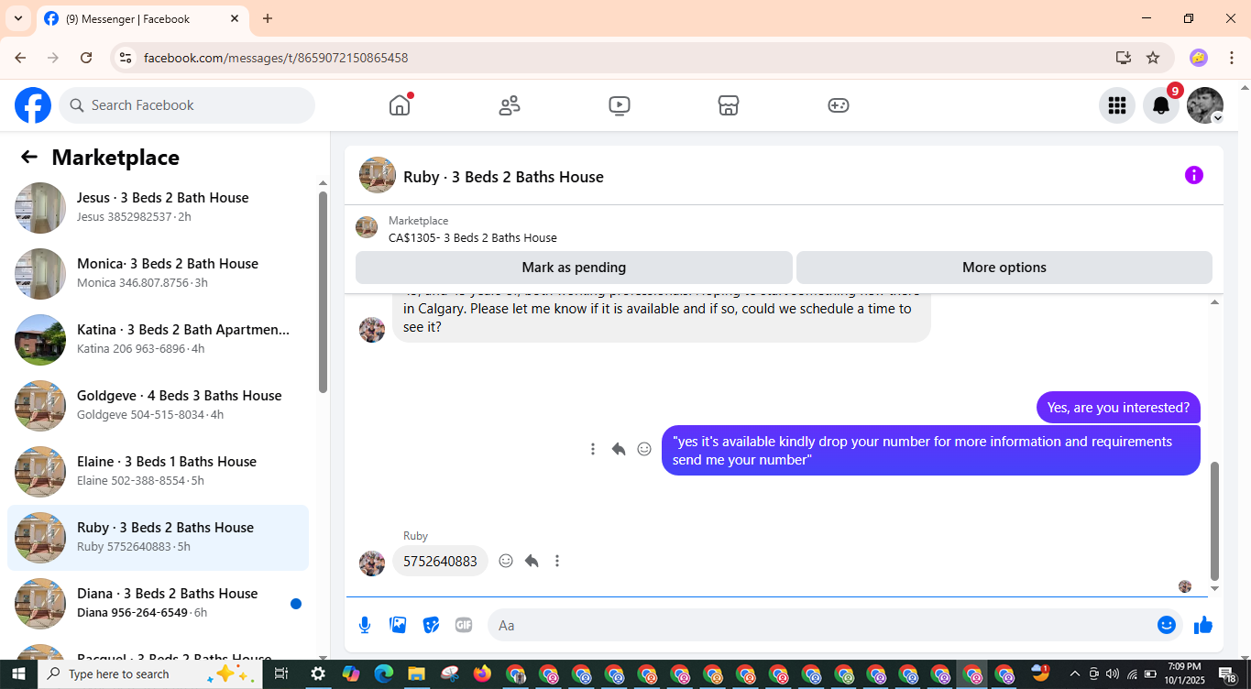Open Katina · 3 Beds 2 Bath Apartment conversation

click(x=158, y=340)
